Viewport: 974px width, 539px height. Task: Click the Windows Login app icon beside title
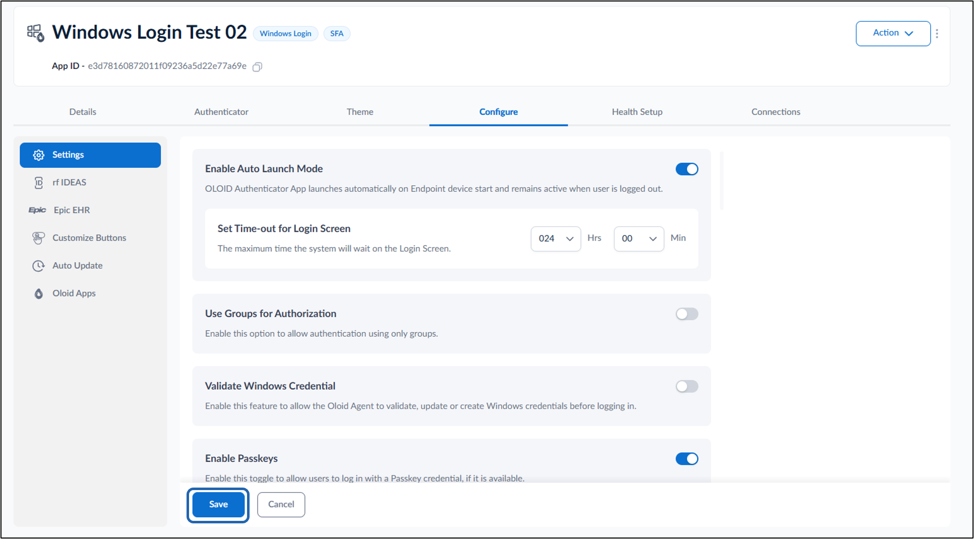tap(35, 33)
